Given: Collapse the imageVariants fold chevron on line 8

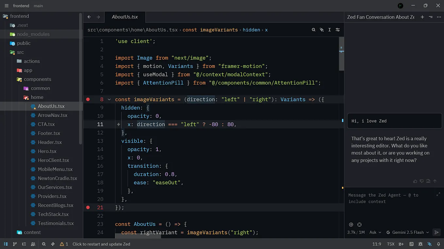Looking at the screenshot, I should coord(109,99).
